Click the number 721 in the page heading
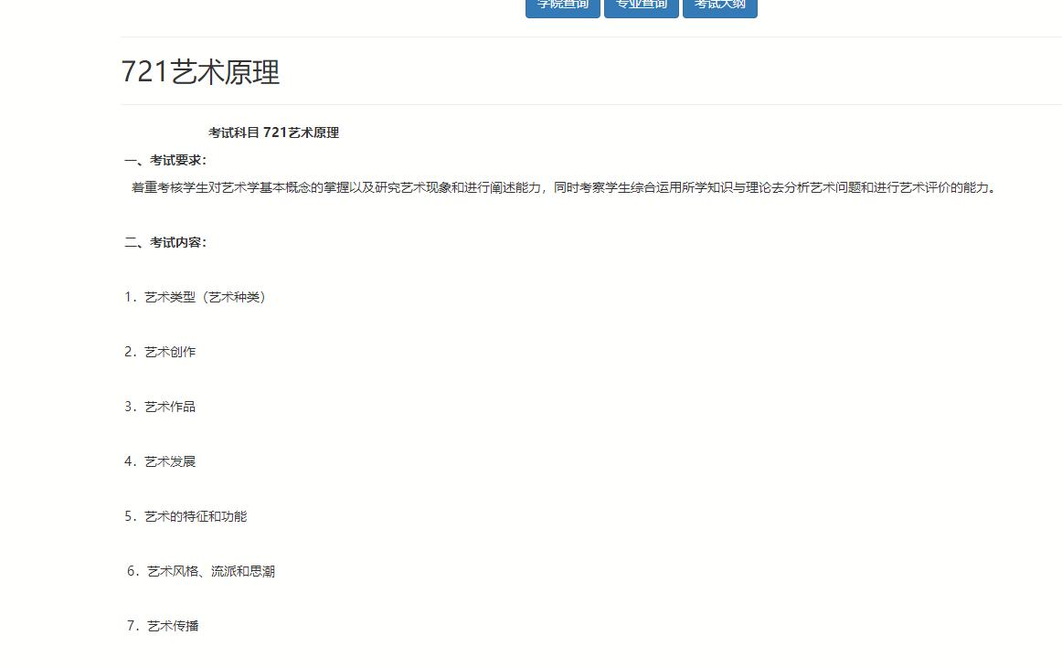Screen dimensions: 1062x667 pos(144,72)
